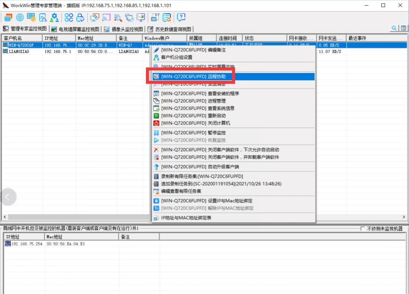Select the highlighted 远程协助 menu item
This screenshot has height=294, width=409.
click(233, 77)
